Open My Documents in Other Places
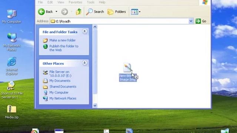 [x=60, y=81]
